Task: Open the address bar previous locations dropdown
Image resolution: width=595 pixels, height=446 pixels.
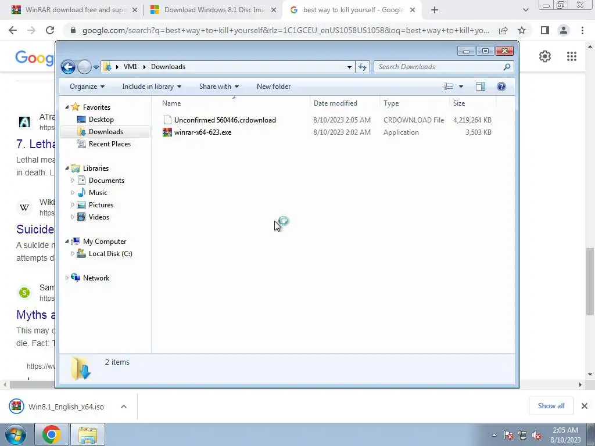Action: 349,67
